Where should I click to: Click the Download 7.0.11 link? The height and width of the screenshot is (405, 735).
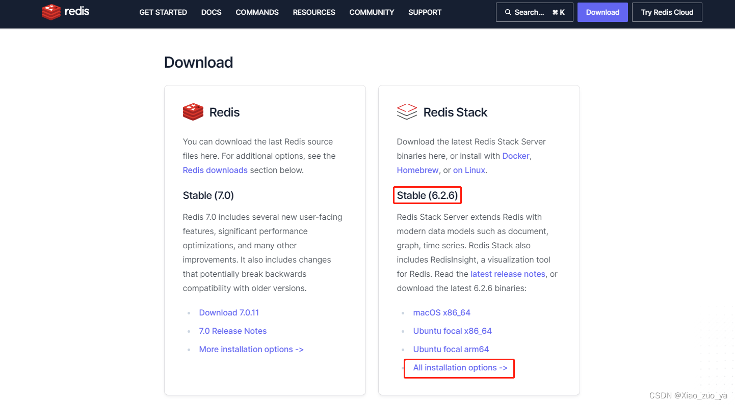click(x=229, y=312)
